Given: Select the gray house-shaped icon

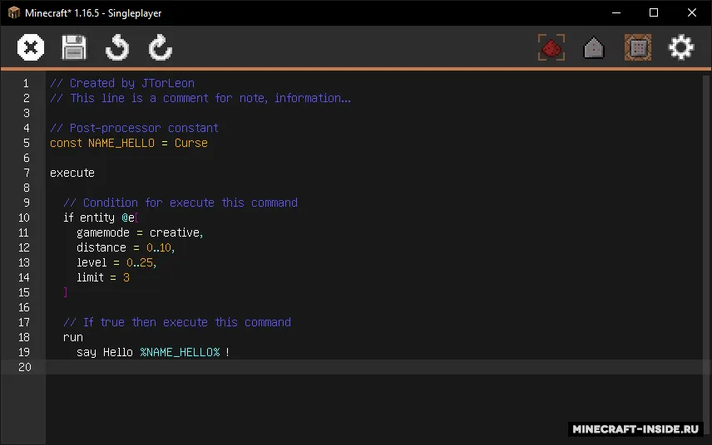Looking at the screenshot, I should (594, 47).
